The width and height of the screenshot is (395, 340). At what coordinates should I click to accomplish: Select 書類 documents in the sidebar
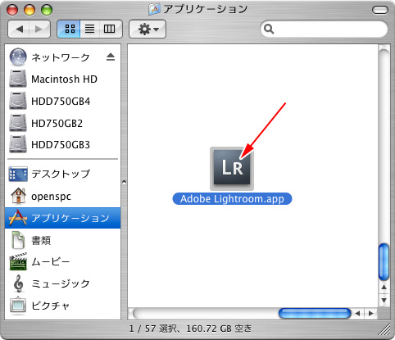62,240
